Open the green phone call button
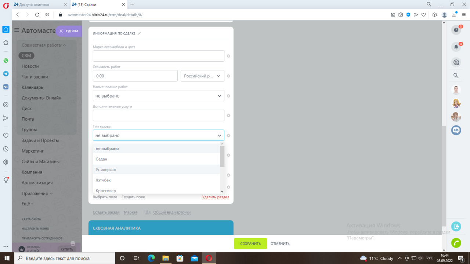 tap(456, 243)
